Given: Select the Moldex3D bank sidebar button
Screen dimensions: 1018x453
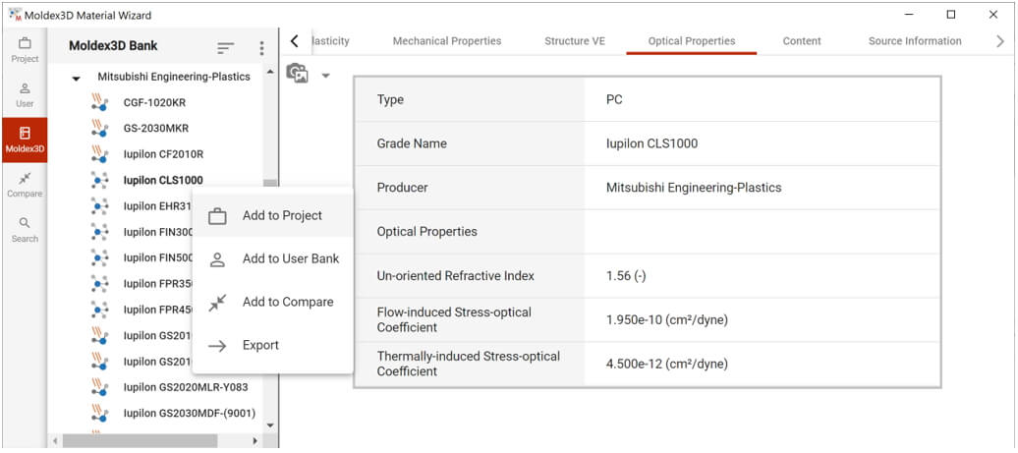Looking at the screenshot, I should click(25, 140).
